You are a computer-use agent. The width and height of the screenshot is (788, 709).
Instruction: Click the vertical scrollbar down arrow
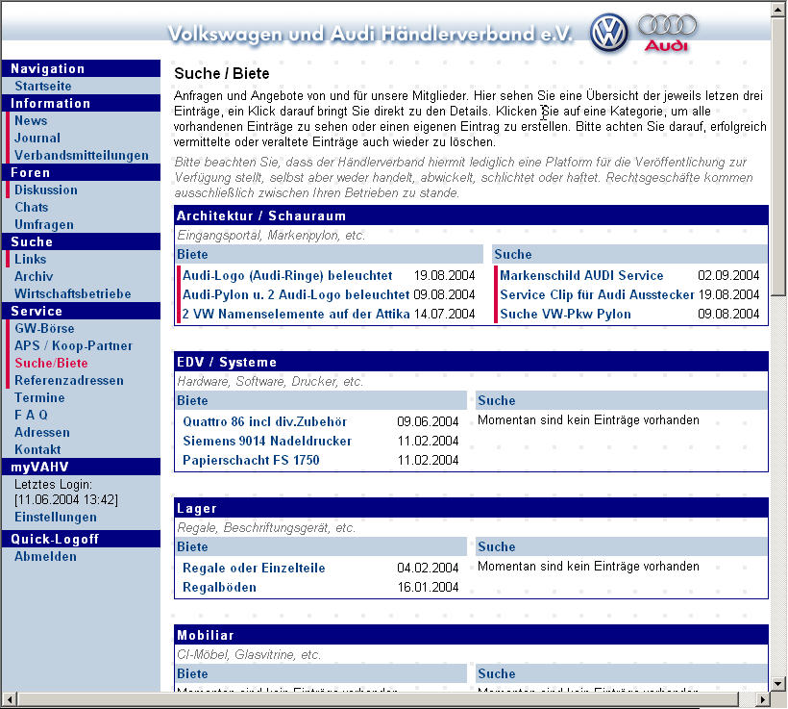point(778,684)
